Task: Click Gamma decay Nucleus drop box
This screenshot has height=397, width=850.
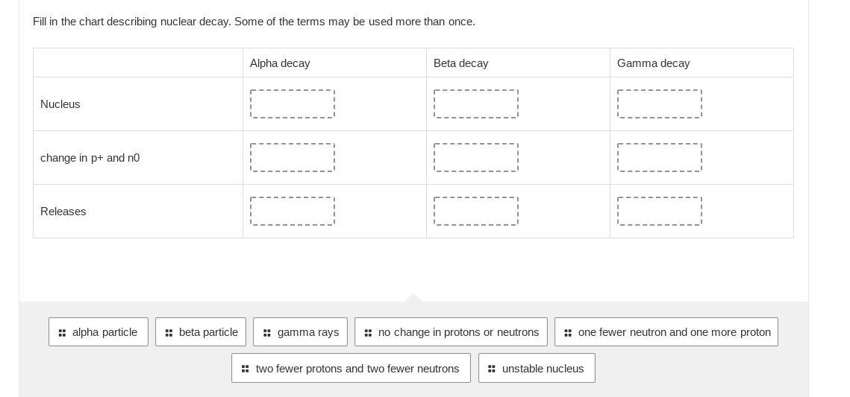Action: (x=660, y=104)
